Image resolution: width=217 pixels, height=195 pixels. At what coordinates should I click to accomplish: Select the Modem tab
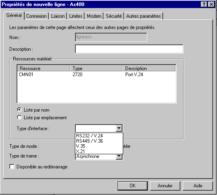point(94,16)
